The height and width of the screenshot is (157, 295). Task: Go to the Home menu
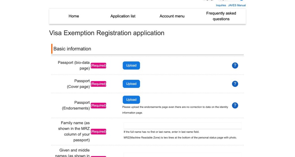[74, 16]
